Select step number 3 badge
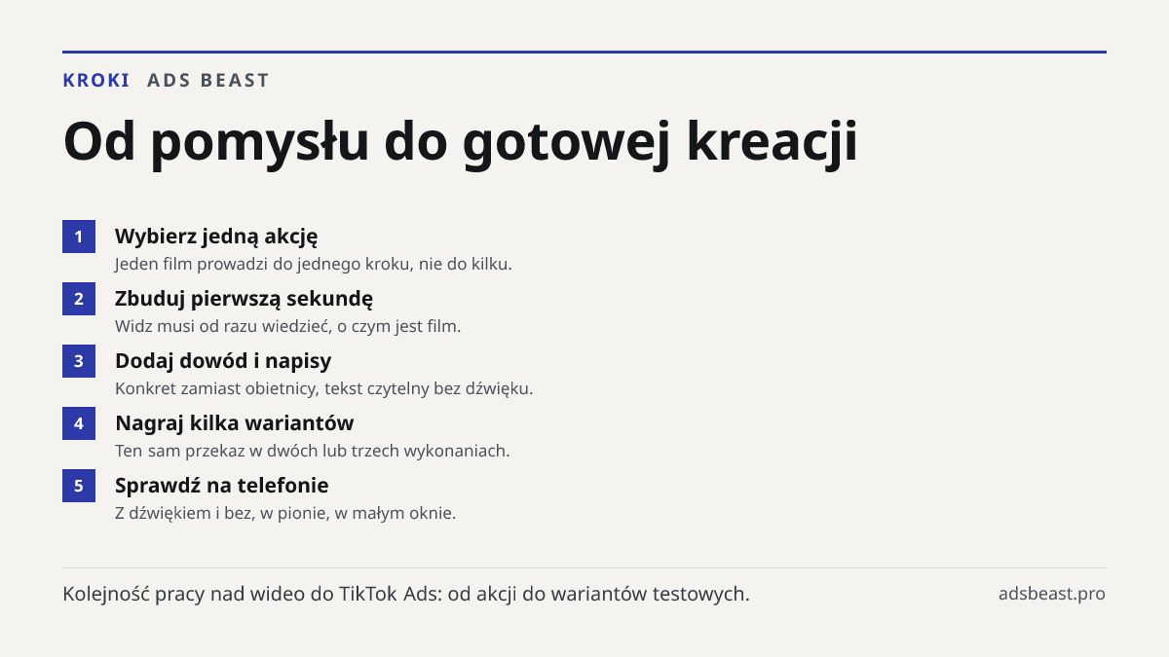This screenshot has width=1169, height=657. (79, 361)
